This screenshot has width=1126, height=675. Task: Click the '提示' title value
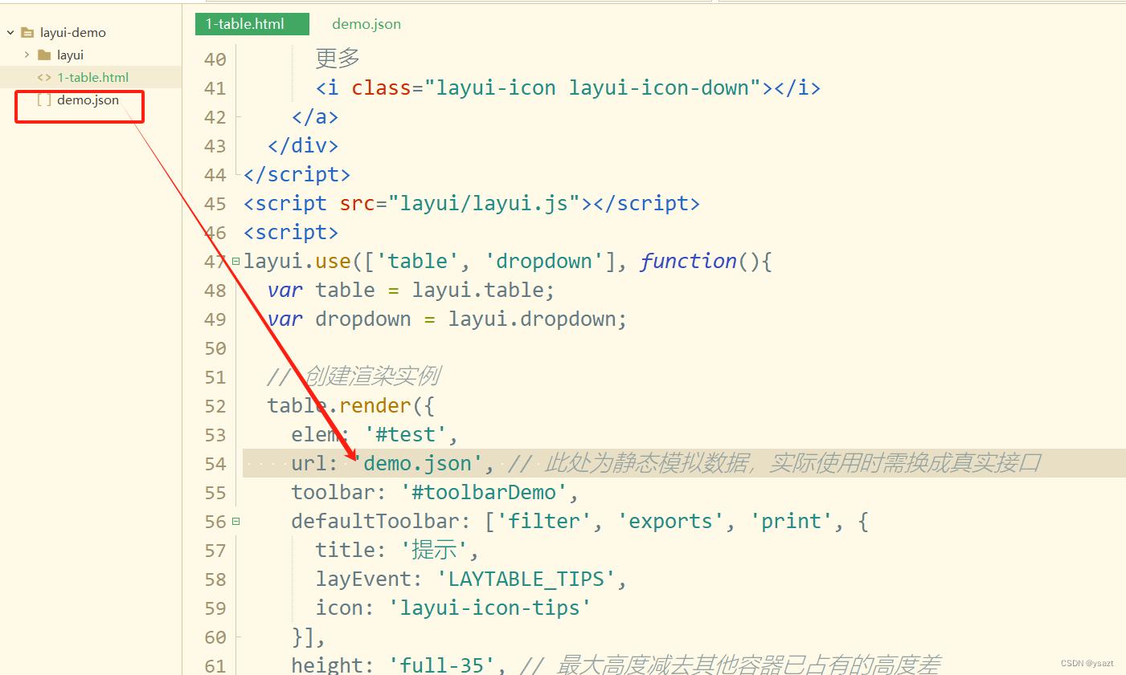point(434,550)
